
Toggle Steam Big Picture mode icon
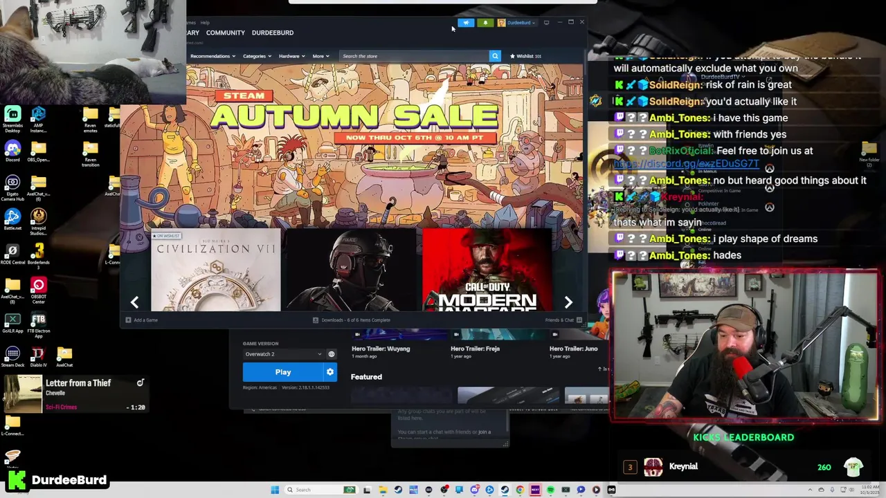click(546, 23)
